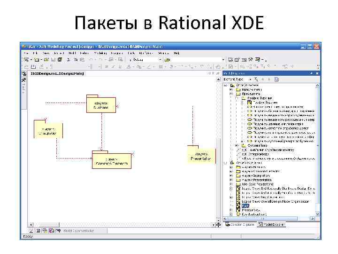Click the Add New Item toolbar icon
This screenshot has height=254, width=338.
pyautogui.click(x=37, y=60)
